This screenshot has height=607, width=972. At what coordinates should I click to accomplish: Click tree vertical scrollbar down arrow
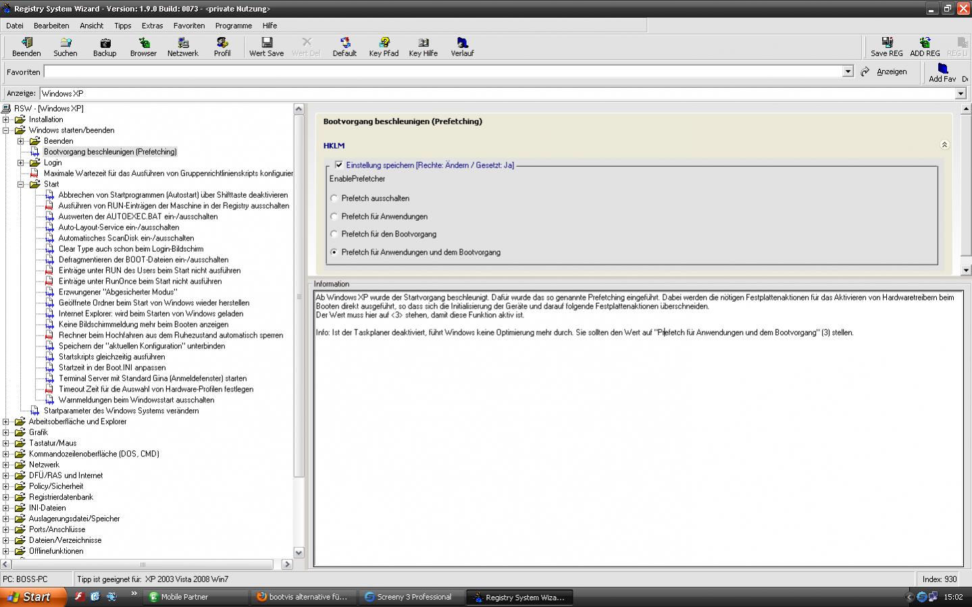(x=299, y=553)
